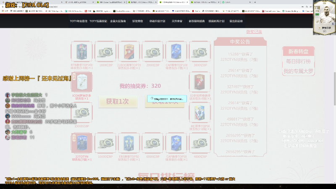
Task: Select the 10000亿BP coin prize tile
Action: 105,143
